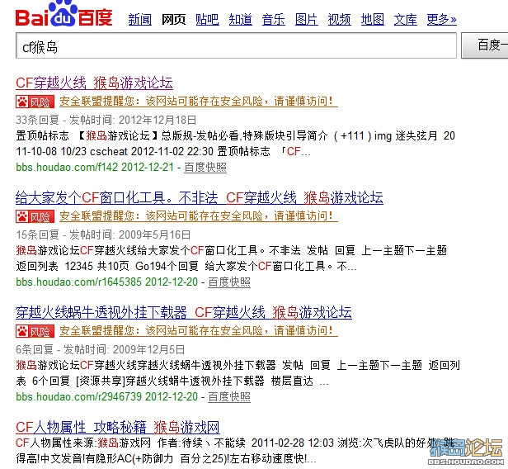Open the 知道 tab

[x=241, y=20]
